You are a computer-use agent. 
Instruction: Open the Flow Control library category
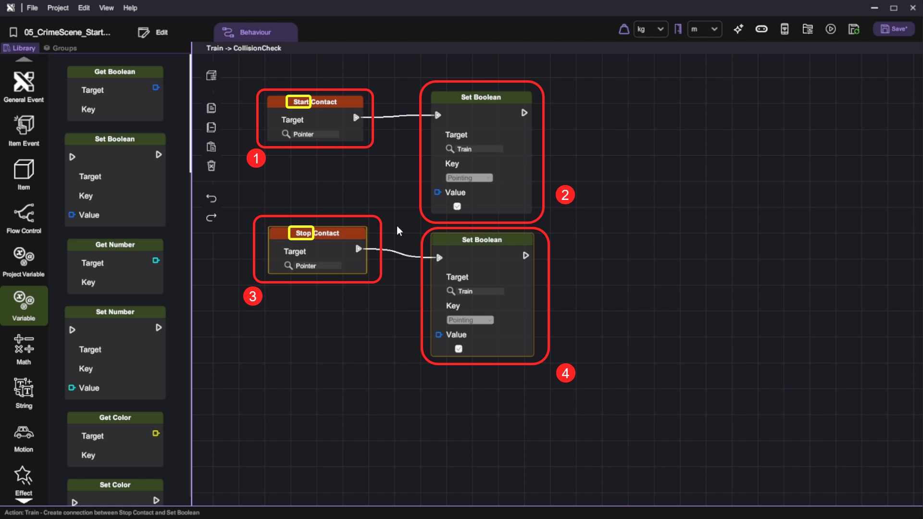[x=24, y=218]
